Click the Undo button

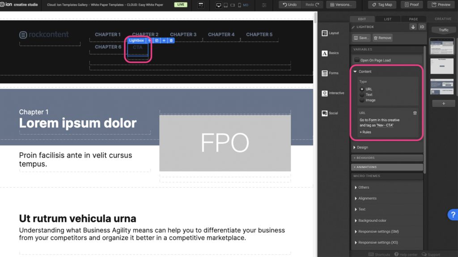[290, 5]
